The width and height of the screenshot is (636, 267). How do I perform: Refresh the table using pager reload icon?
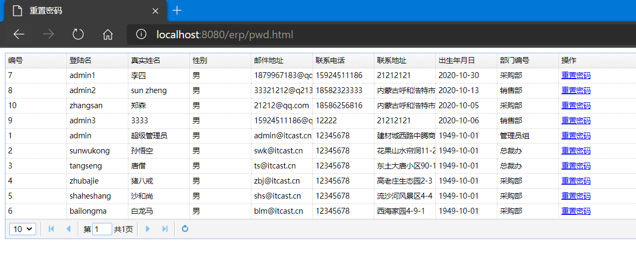[x=185, y=229]
